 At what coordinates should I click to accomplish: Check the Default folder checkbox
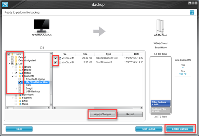pyautogui.click(x=12, y=57)
